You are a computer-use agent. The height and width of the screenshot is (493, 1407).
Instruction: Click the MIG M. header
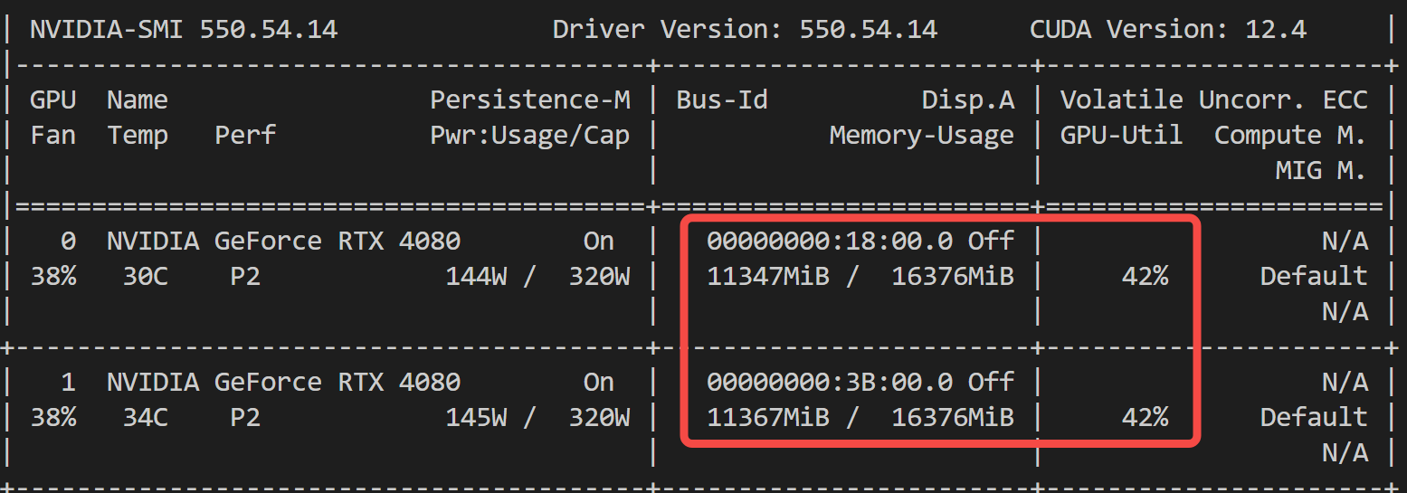1322,170
